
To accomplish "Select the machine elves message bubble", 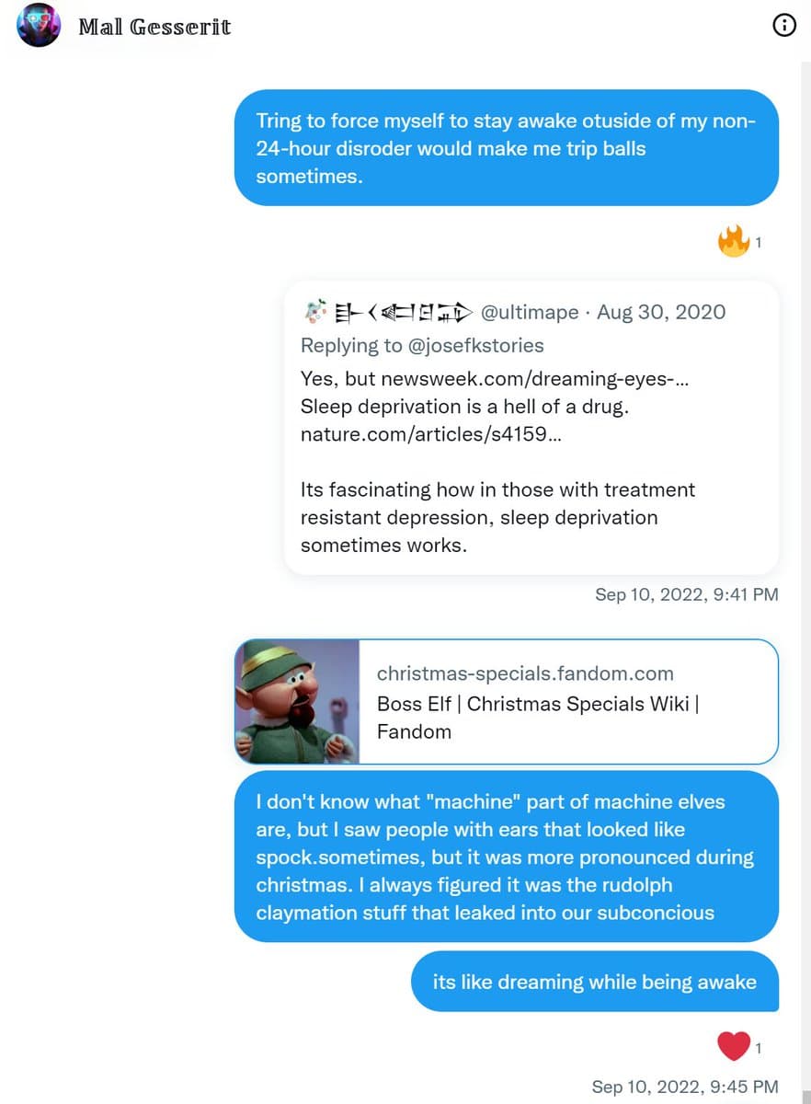I will [507, 857].
